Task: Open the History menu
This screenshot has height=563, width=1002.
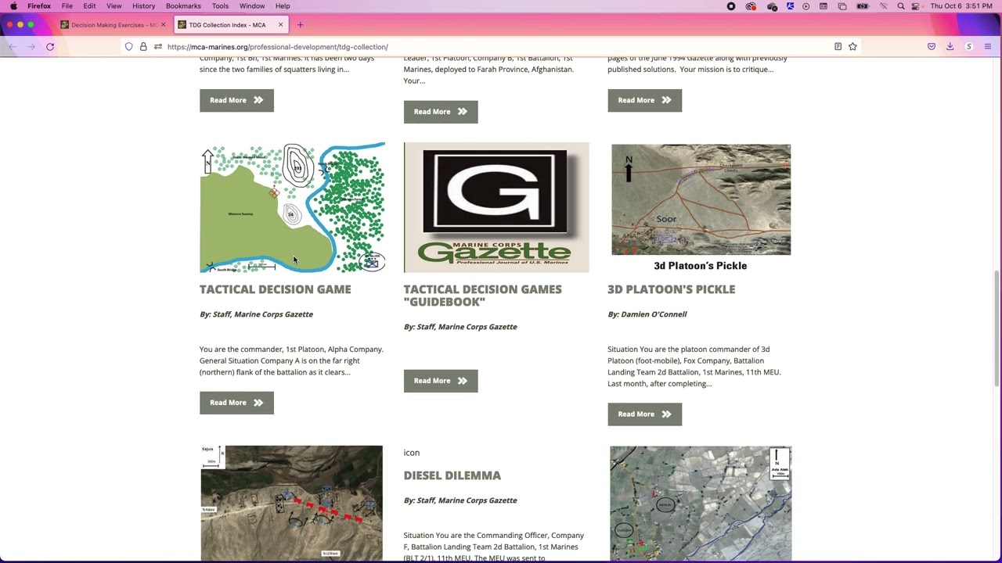Action: (x=144, y=6)
